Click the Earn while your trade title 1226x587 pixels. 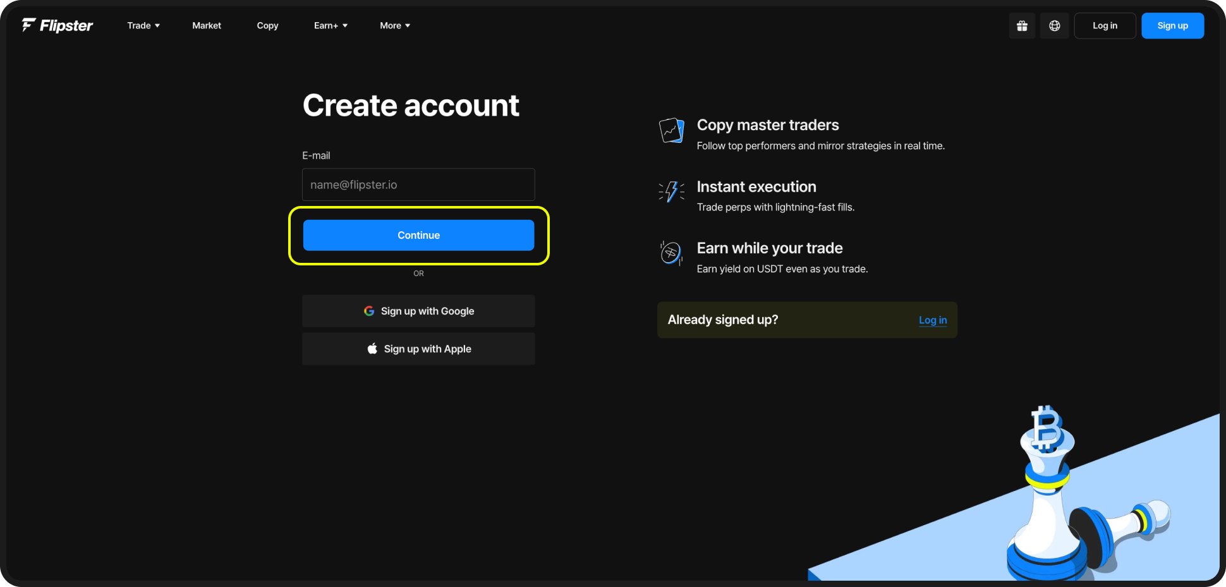click(770, 248)
